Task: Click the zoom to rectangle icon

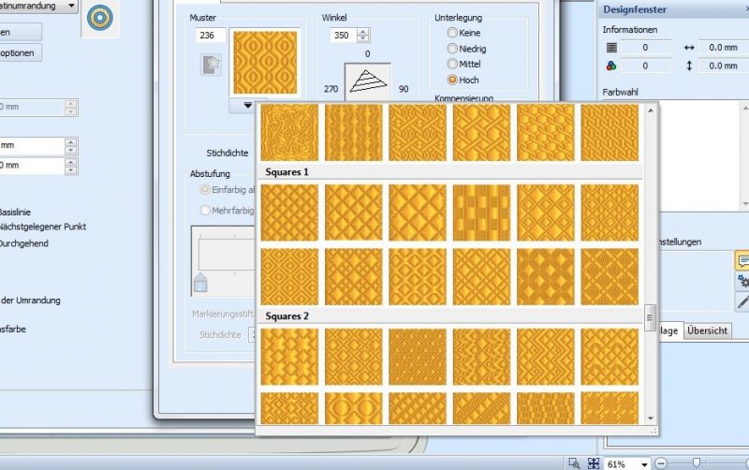Action: [574, 463]
